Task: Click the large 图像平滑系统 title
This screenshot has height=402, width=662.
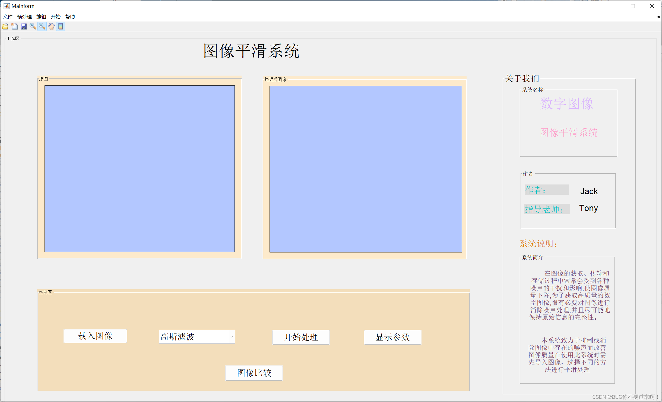Action: tap(251, 51)
